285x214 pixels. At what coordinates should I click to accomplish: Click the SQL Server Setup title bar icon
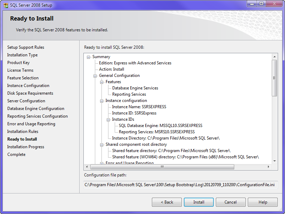coord(6,5)
